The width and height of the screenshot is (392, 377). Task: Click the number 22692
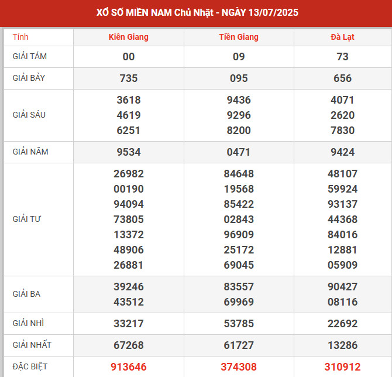[x=342, y=324]
